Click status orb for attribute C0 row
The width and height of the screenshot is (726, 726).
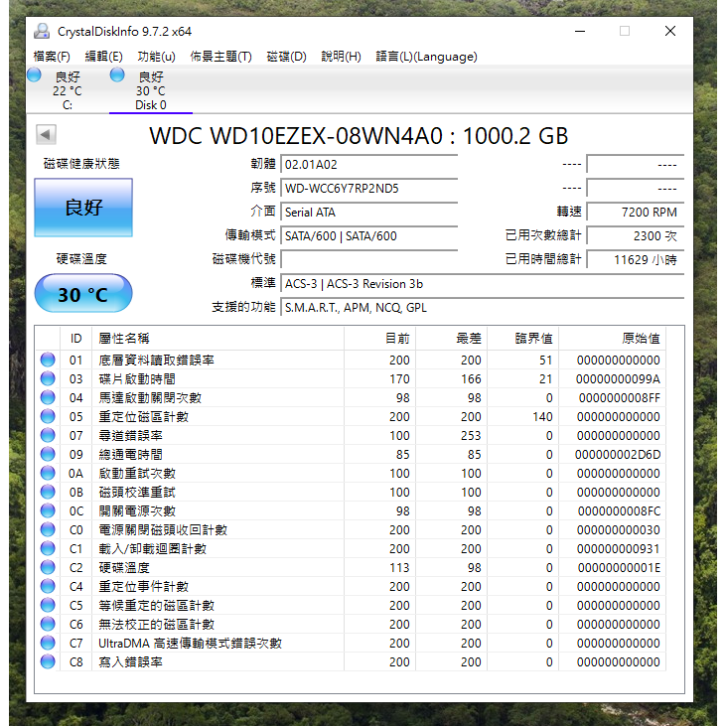48,529
